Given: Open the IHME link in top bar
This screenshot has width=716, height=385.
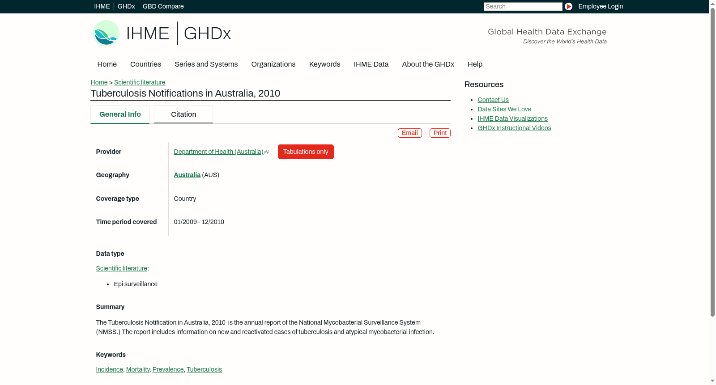Looking at the screenshot, I should 102,6.
